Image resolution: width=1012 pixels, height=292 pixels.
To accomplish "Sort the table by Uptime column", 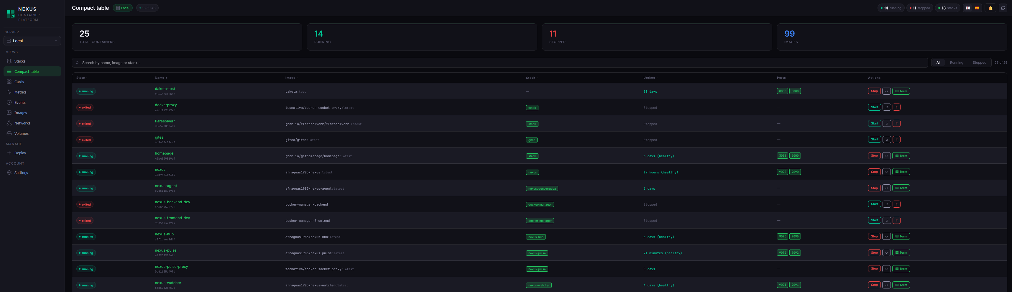I will click(649, 78).
